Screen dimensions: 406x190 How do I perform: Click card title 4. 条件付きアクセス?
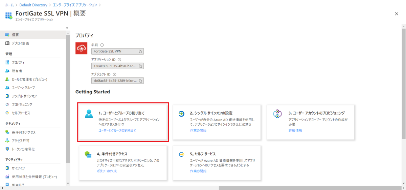pyautogui.click(x=112, y=154)
